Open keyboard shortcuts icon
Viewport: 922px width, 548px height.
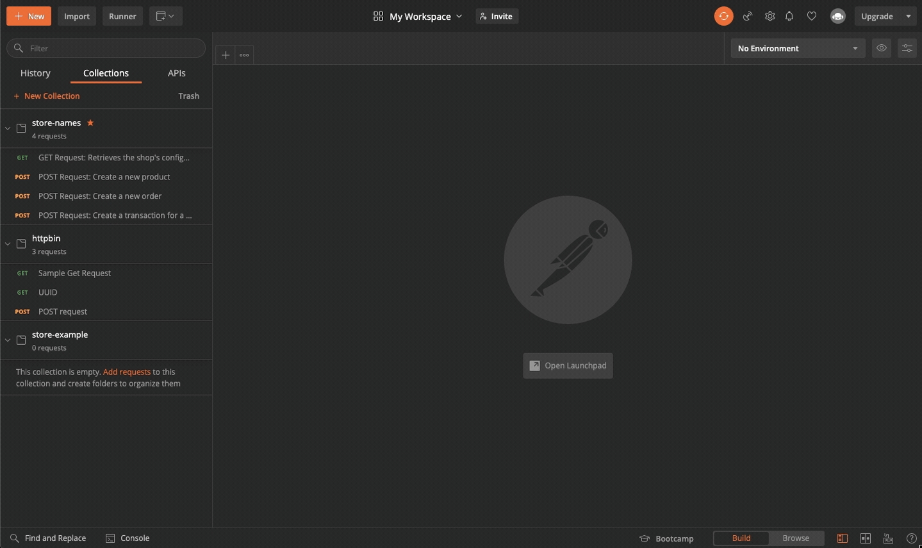889,538
